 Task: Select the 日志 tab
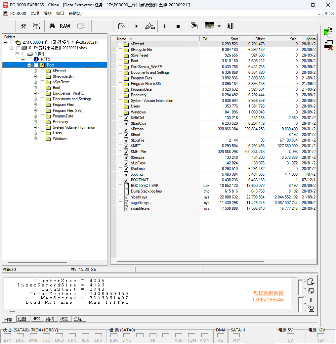8,320
